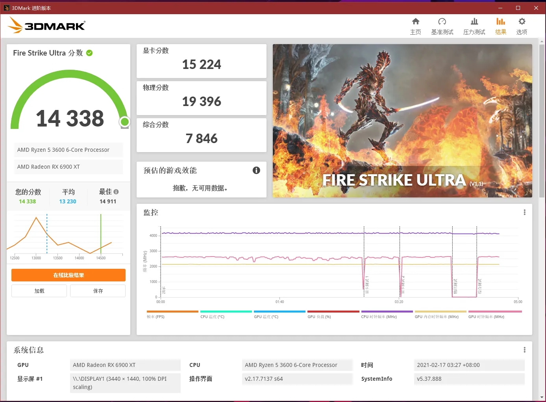Click the monitoring frequency graph
The image size is (546, 402).
point(339,262)
